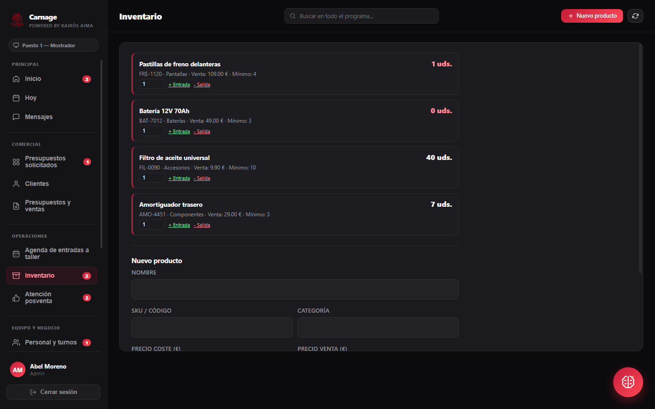The width and height of the screenshot is (655, 409).
Task: Click the search magnifier icon
Action: pyautogui.click(x=293, y=16)
